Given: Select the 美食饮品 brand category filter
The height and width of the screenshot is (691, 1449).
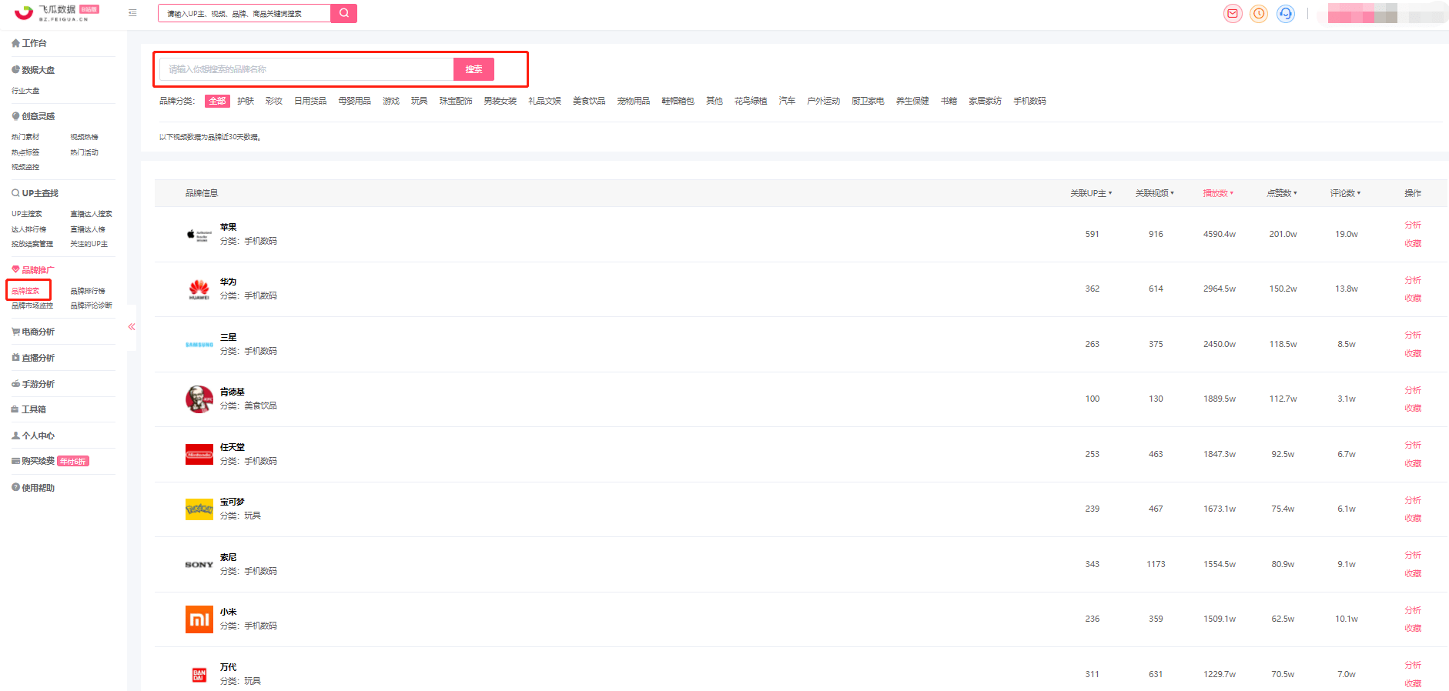Looking at the screenshot, I should click(589, 101).
